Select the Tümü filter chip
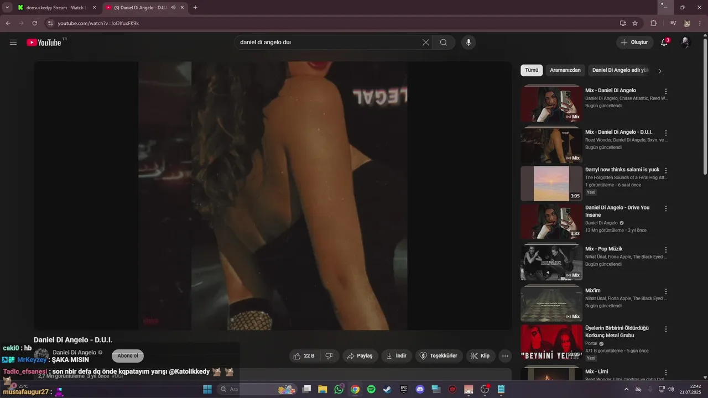 tap(532, 70)
